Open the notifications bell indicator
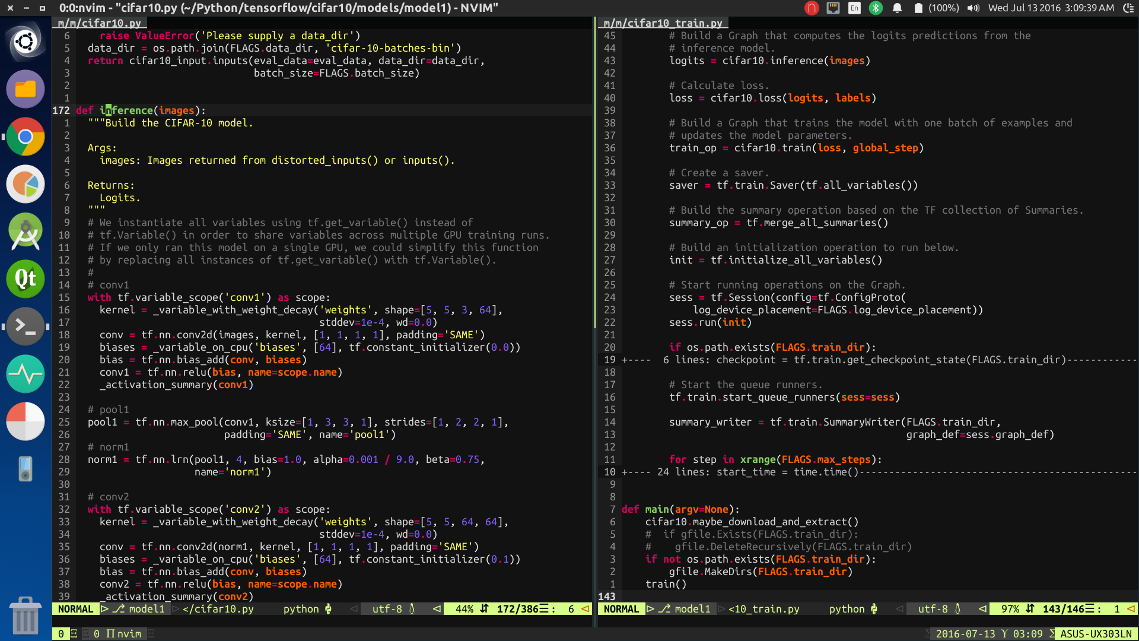The width and height of the screenshot is (1139, 641). [897, 8]
